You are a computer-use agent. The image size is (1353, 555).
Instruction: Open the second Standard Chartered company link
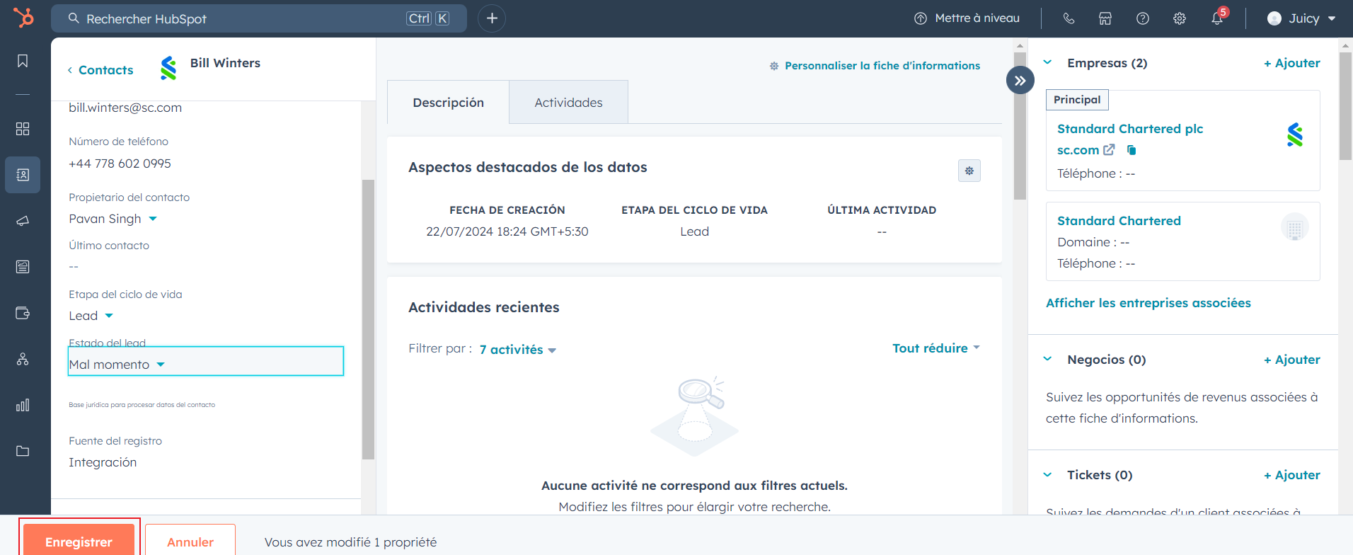point(1119,221)
